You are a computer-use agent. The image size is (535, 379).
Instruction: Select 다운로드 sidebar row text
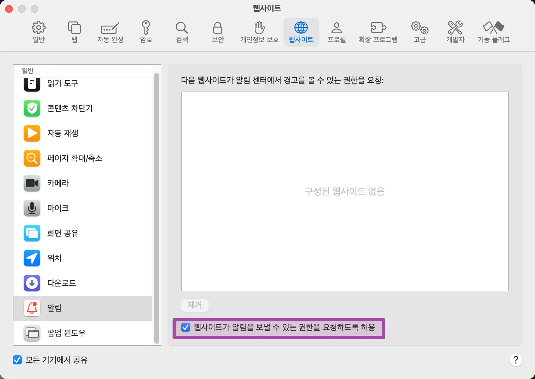61,283
